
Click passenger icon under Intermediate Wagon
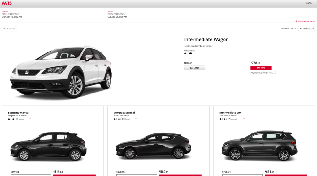[185, 53]
